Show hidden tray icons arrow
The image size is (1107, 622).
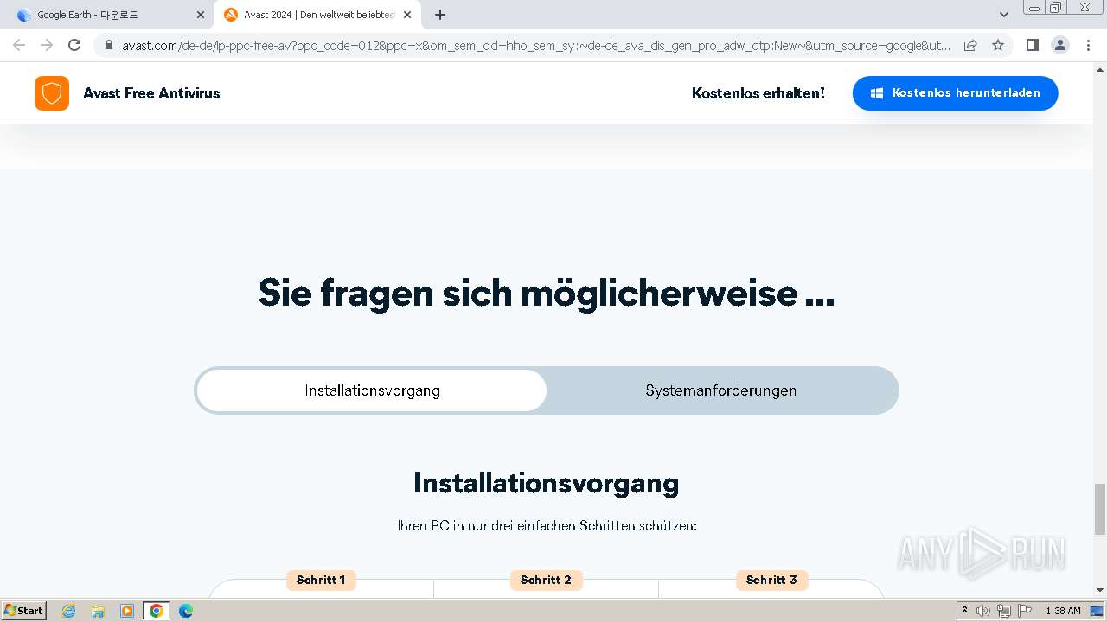(964, 611)
